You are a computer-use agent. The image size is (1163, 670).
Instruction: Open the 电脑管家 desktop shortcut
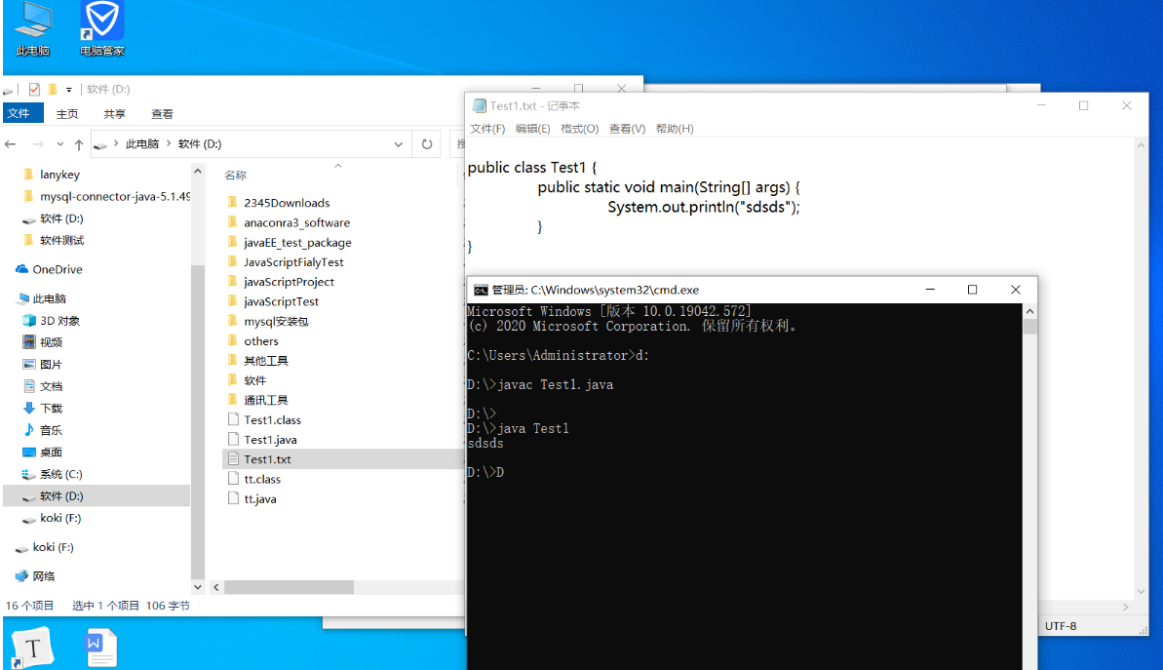click(x=101, y=29)
